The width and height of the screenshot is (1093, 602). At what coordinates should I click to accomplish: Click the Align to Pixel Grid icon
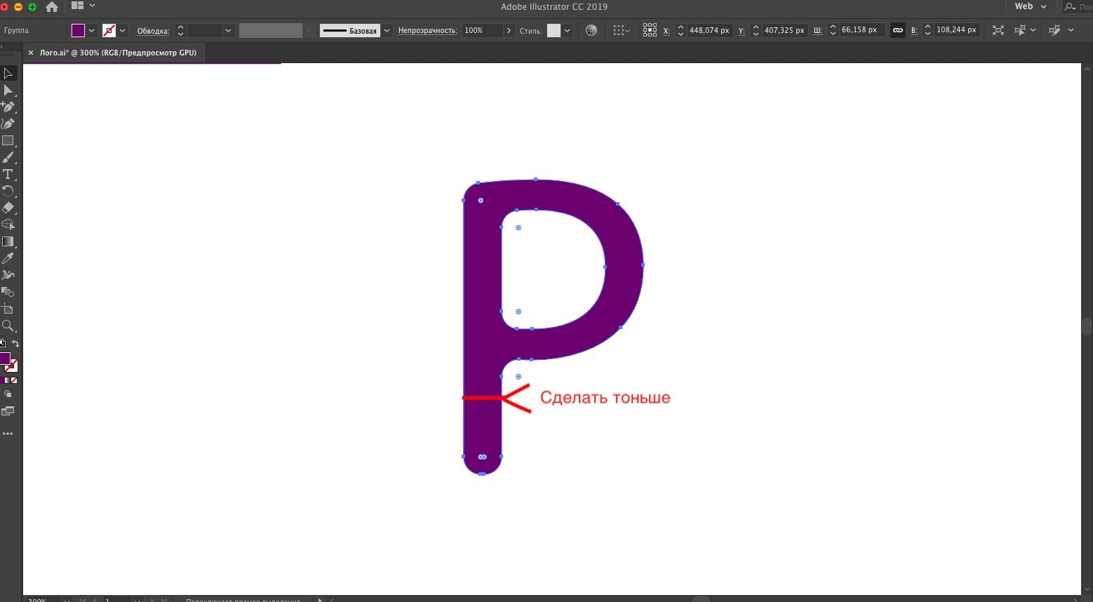tap(1054, 30)
